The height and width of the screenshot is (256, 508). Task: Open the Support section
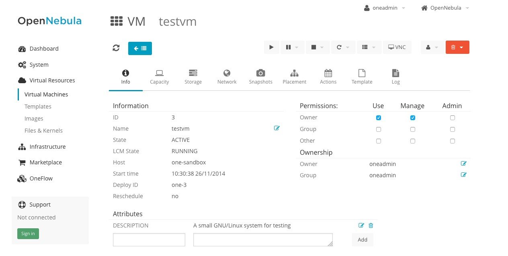[x=35, y=205]
